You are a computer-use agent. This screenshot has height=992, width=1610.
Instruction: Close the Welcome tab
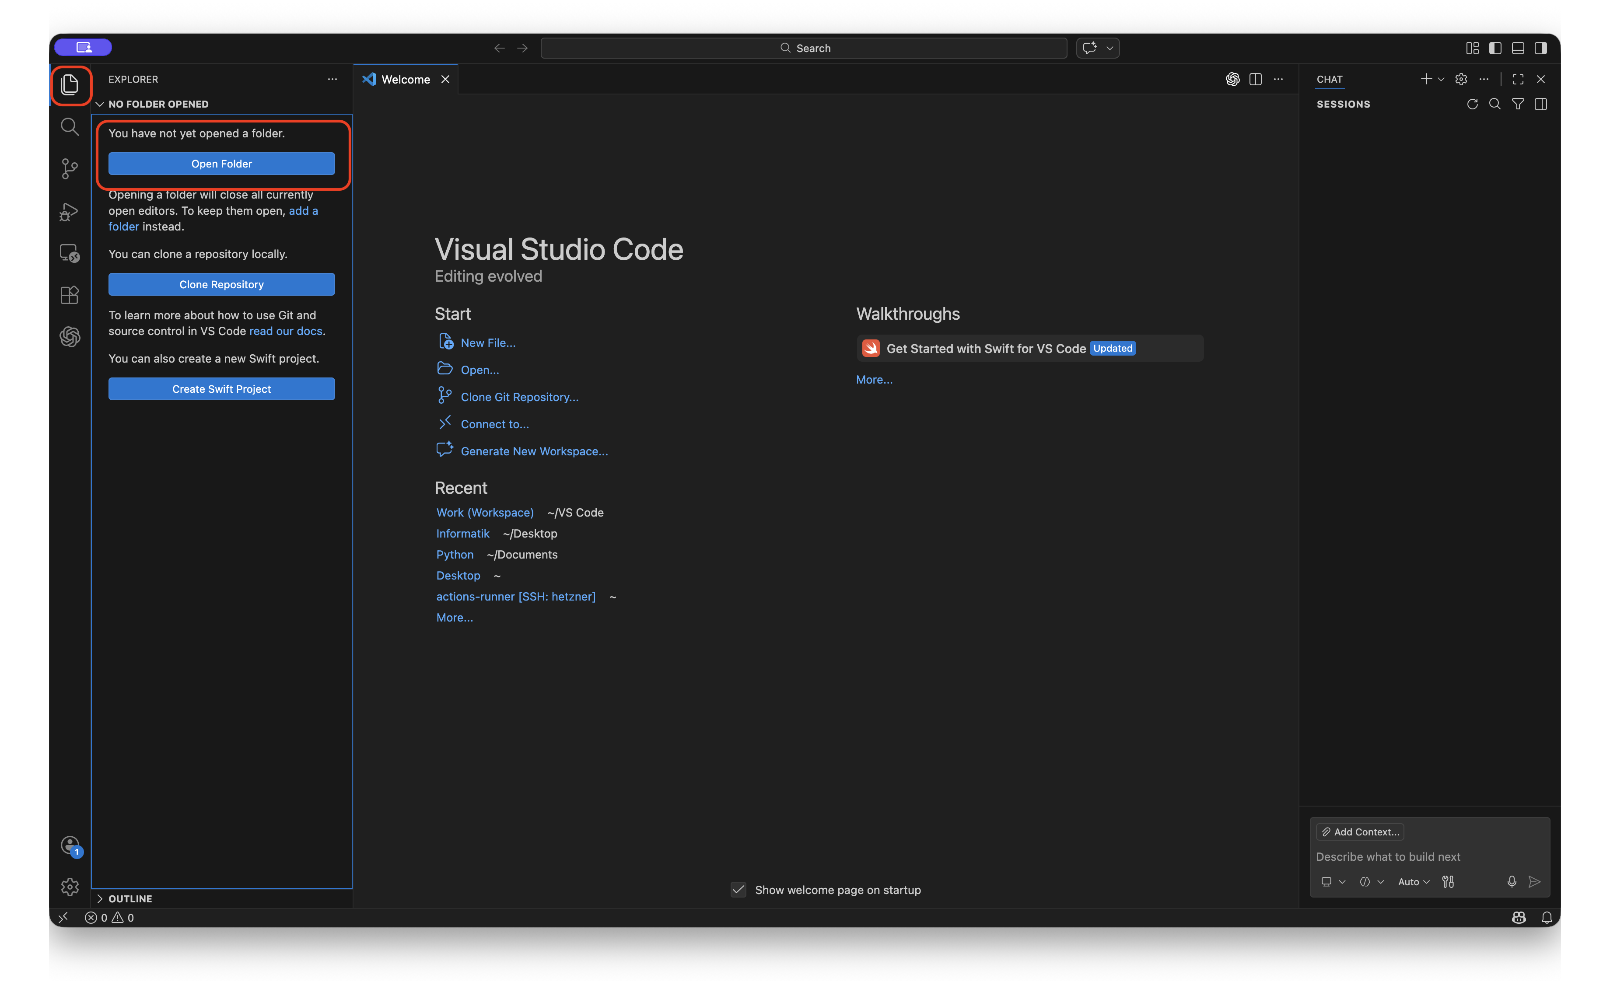coord(445,80)
